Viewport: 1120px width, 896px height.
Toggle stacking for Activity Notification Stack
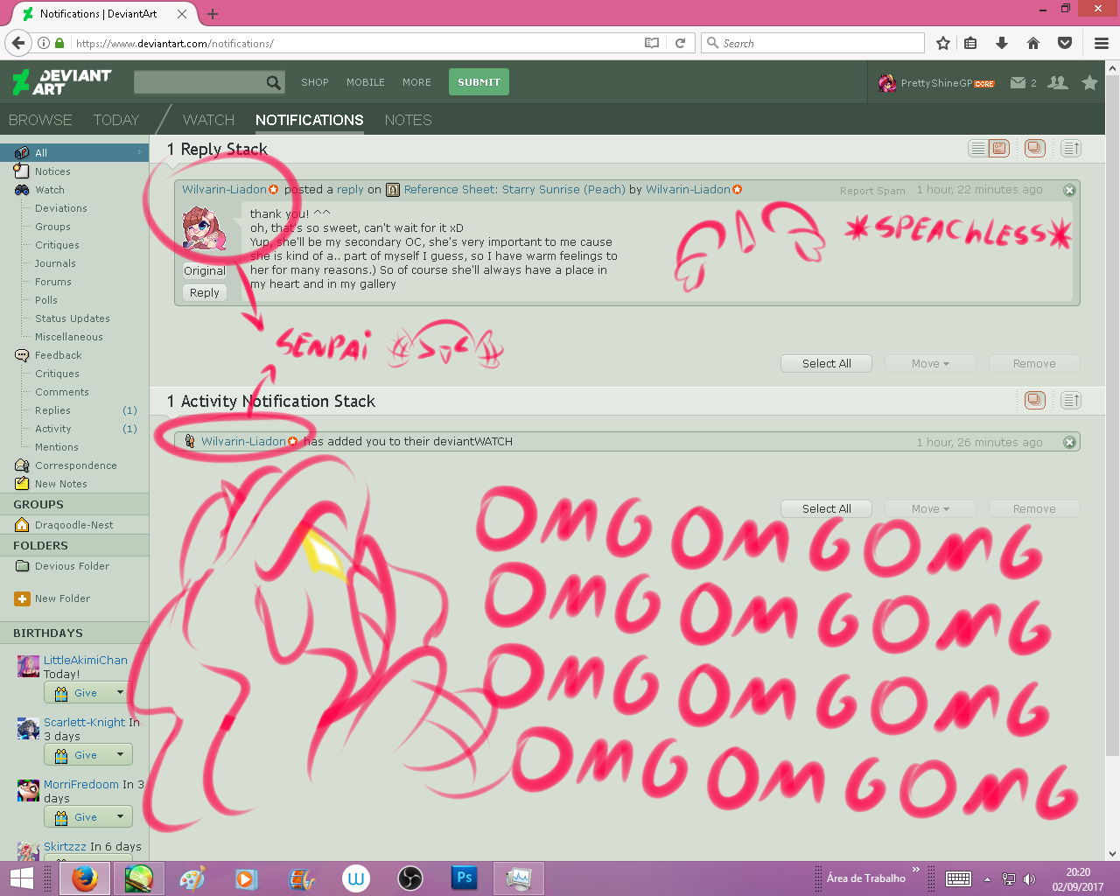pos(1035,401)
